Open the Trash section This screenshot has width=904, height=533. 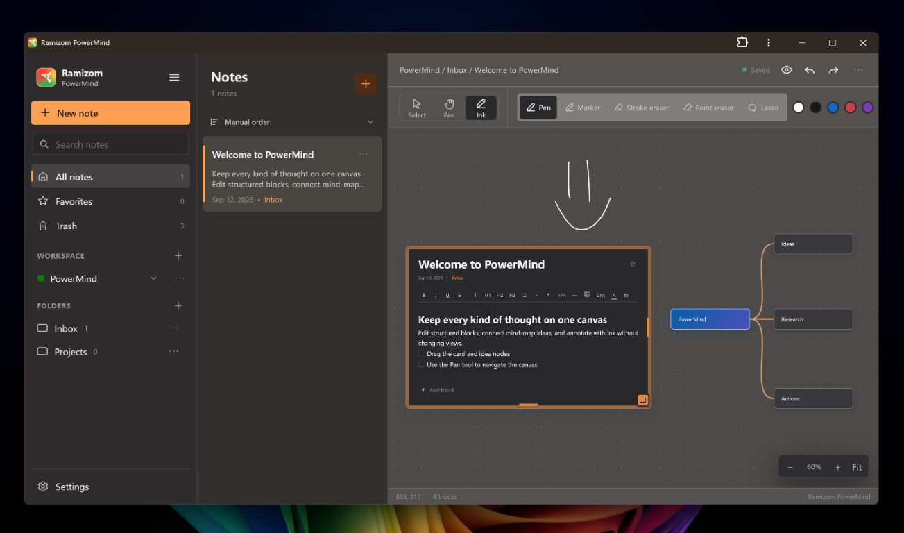click(x=110, y=226)
